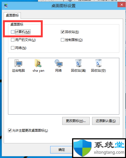
Task: Confirm with the 确定 button
Action: [61, 150]
